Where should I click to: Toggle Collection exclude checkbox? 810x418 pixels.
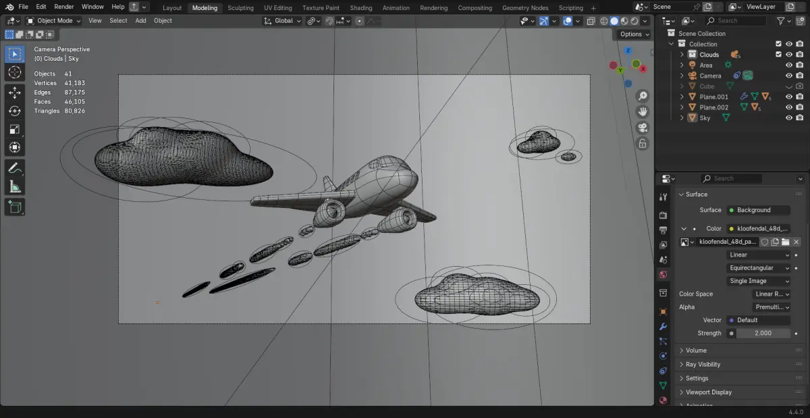point(778,44)
